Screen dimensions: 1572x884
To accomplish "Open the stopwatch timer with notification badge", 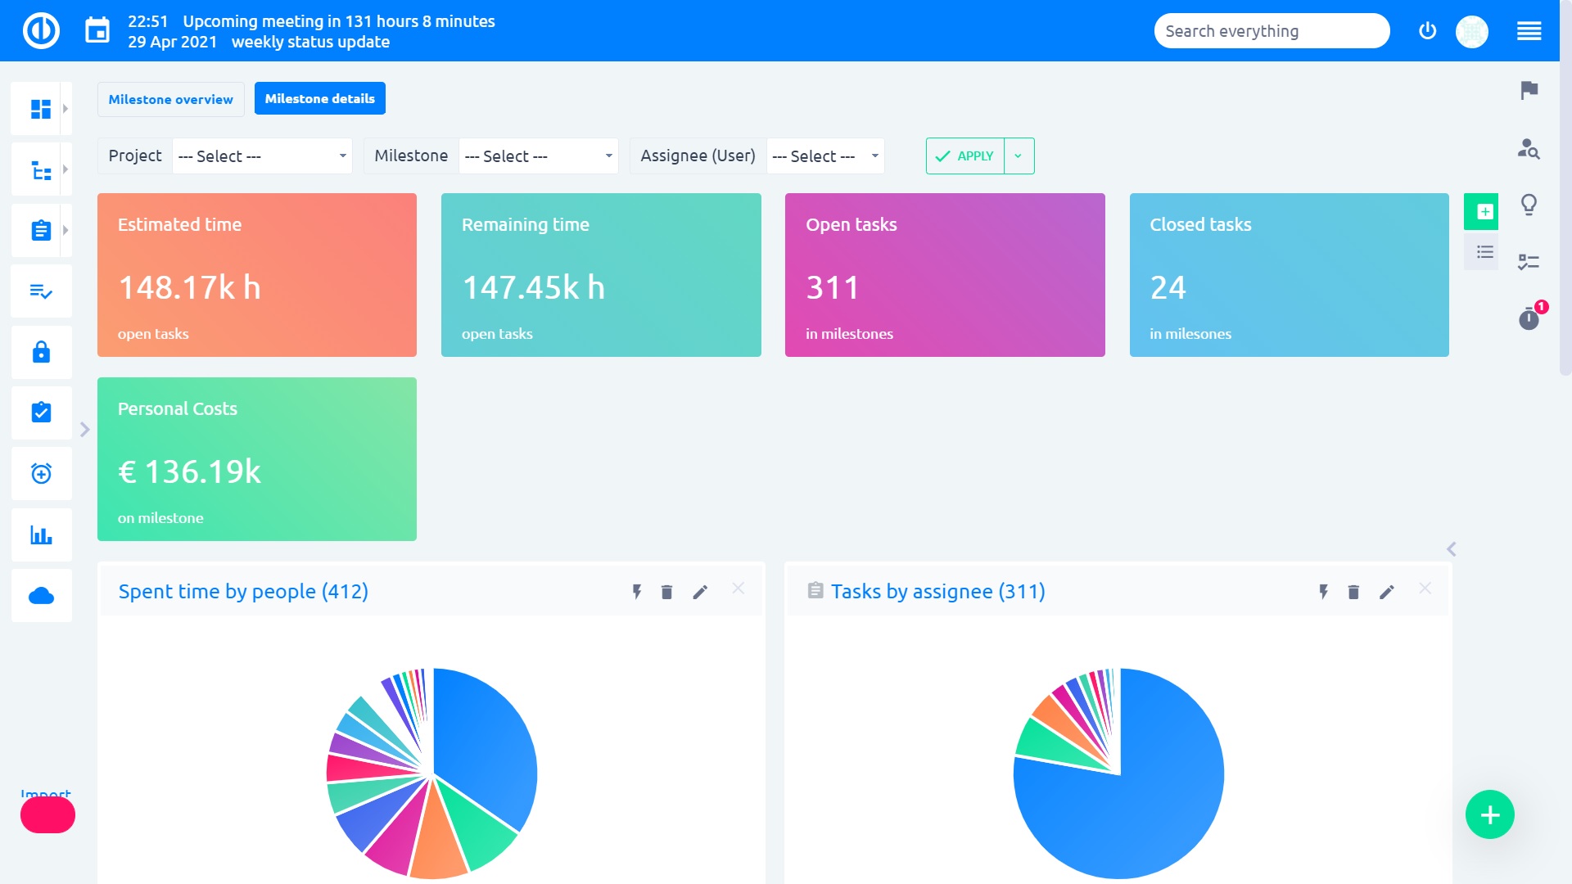I will 1529,319.
